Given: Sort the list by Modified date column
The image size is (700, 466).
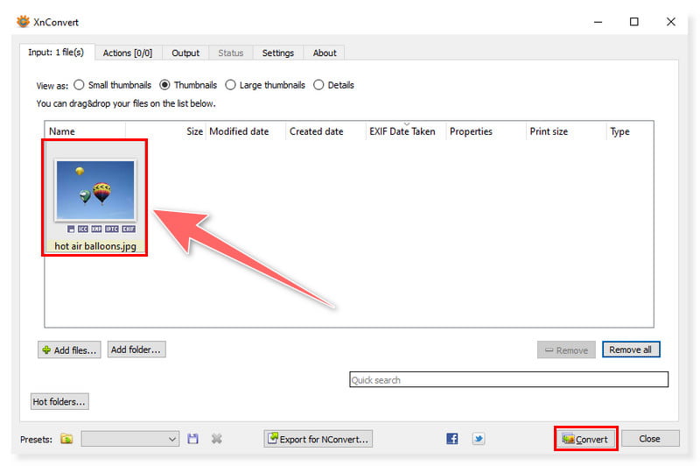Looking at the screenshot, I should click(239, 131).
